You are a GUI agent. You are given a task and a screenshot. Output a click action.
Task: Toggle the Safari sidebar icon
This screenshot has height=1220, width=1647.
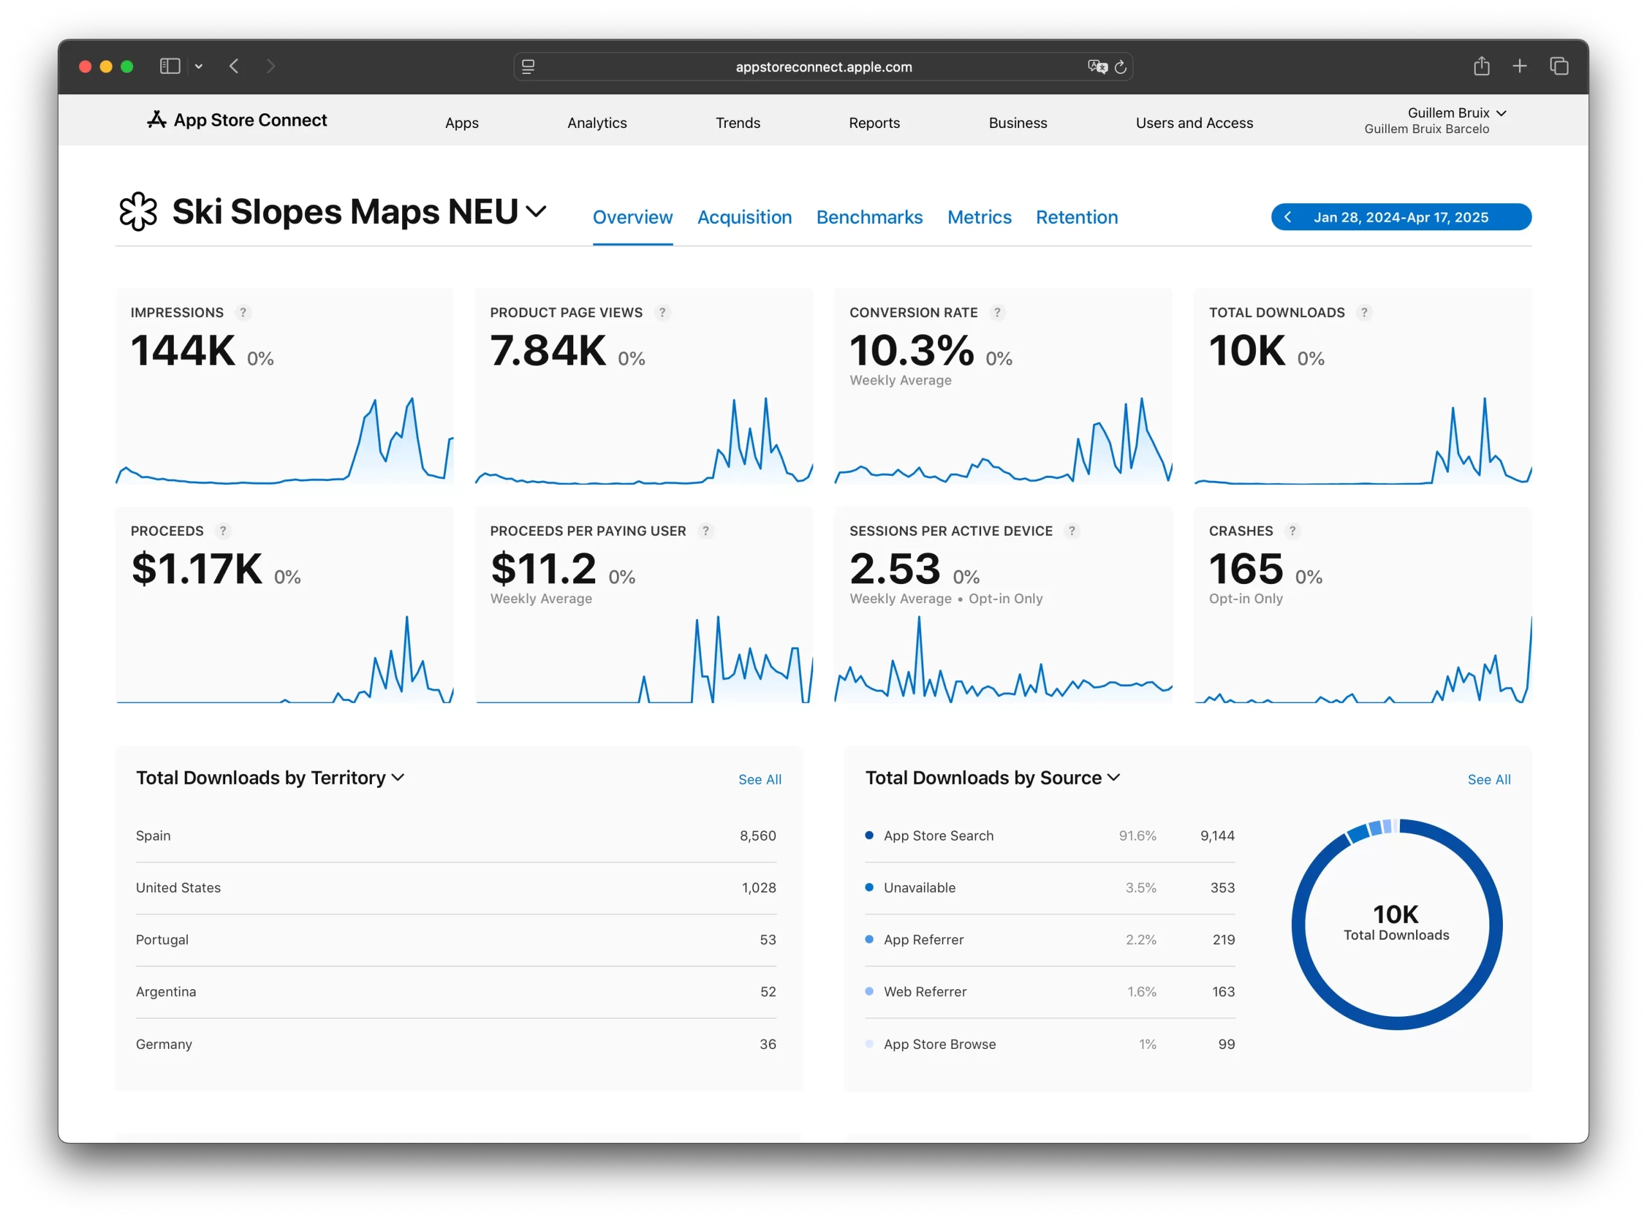[170, 66]
